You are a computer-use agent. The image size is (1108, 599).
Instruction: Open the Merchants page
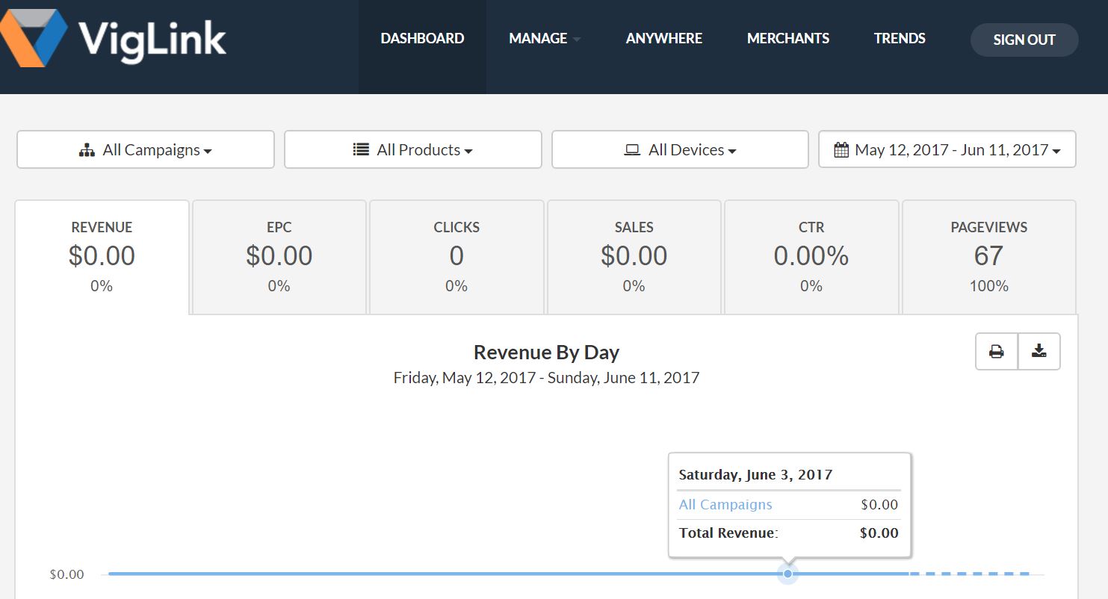[x=788, y=39]
